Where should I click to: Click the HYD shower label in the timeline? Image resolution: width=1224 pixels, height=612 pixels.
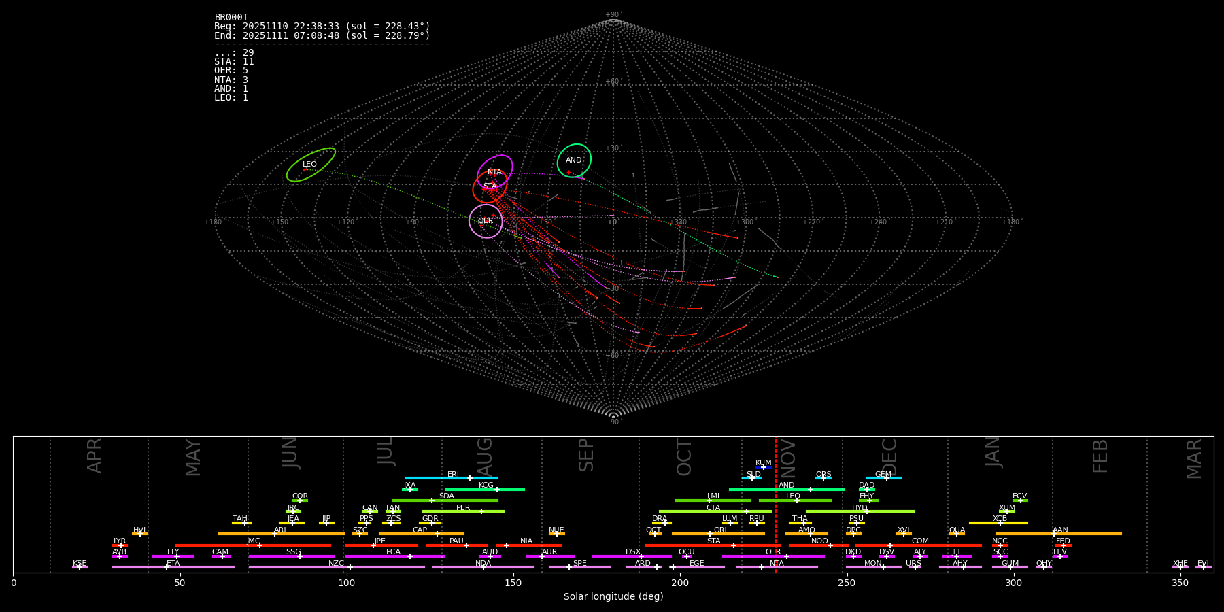[860, 508]
